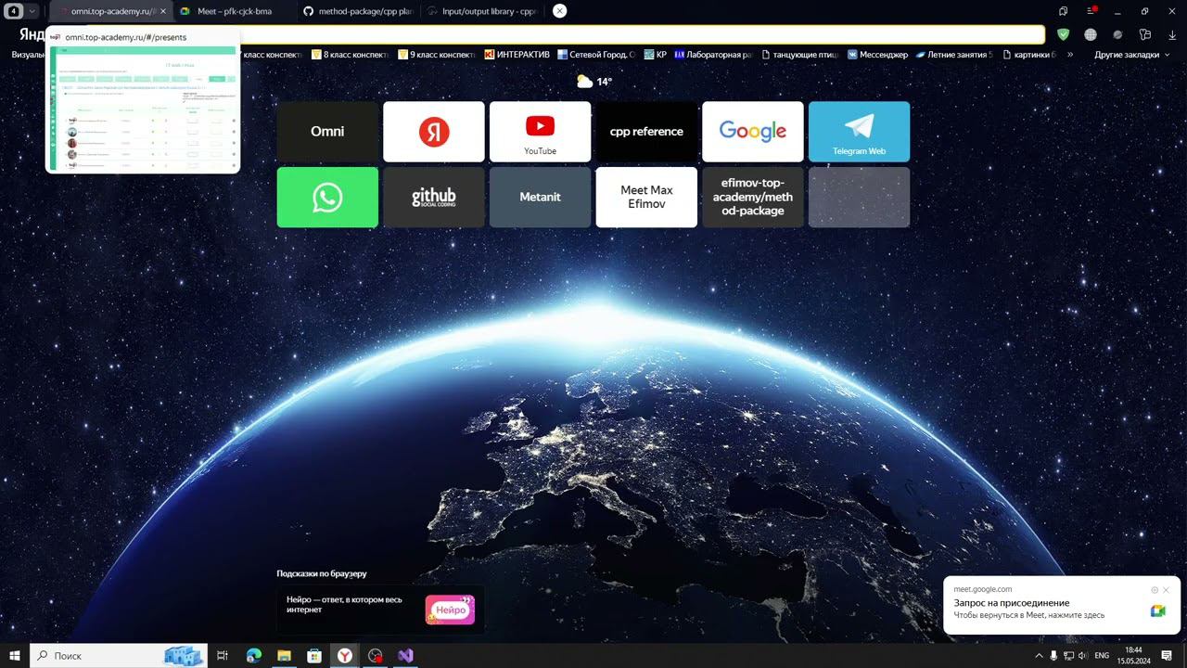Open the browser menu with red notification dot
The width and height of the screenshot is (1187, 668).
click(x=1091, y=11)
